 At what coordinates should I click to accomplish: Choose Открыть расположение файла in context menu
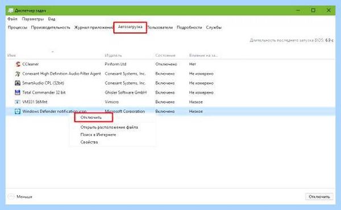(x=109, y=127)
